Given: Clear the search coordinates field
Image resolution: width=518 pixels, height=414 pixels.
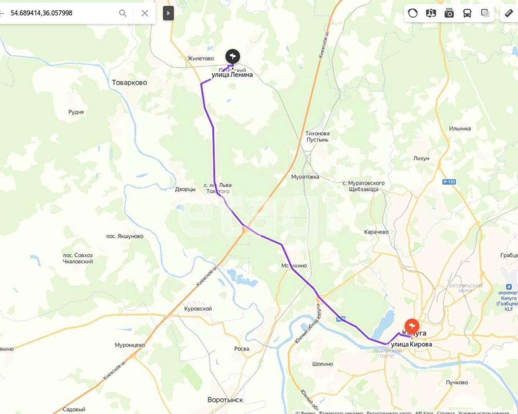Looking at the screenshot, I should click(x=145, y=13).
